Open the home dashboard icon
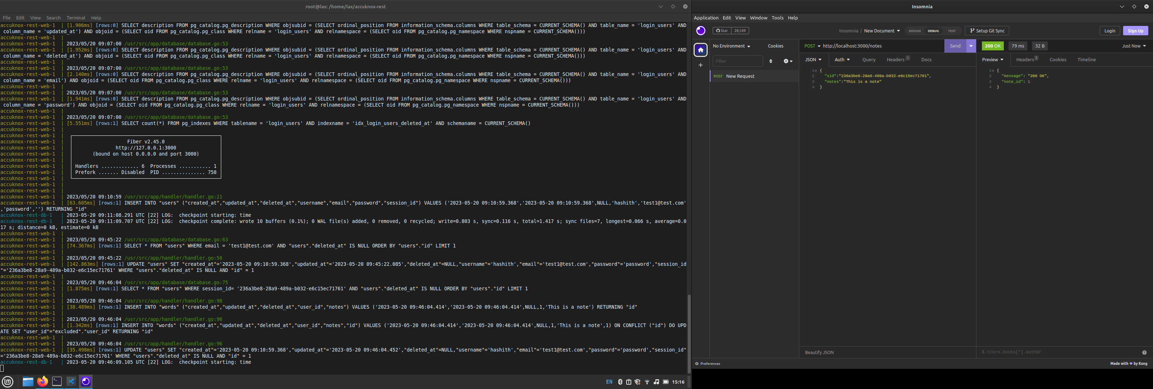 coord(700,50)
